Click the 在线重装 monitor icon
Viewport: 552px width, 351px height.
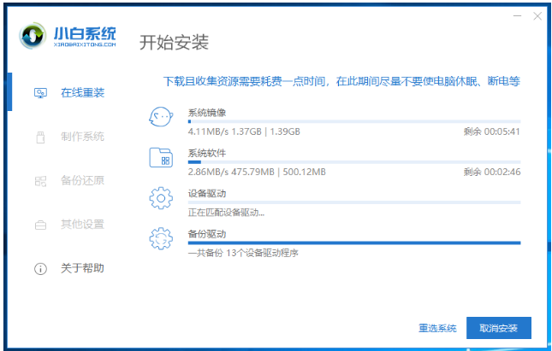tap(40, 92)
